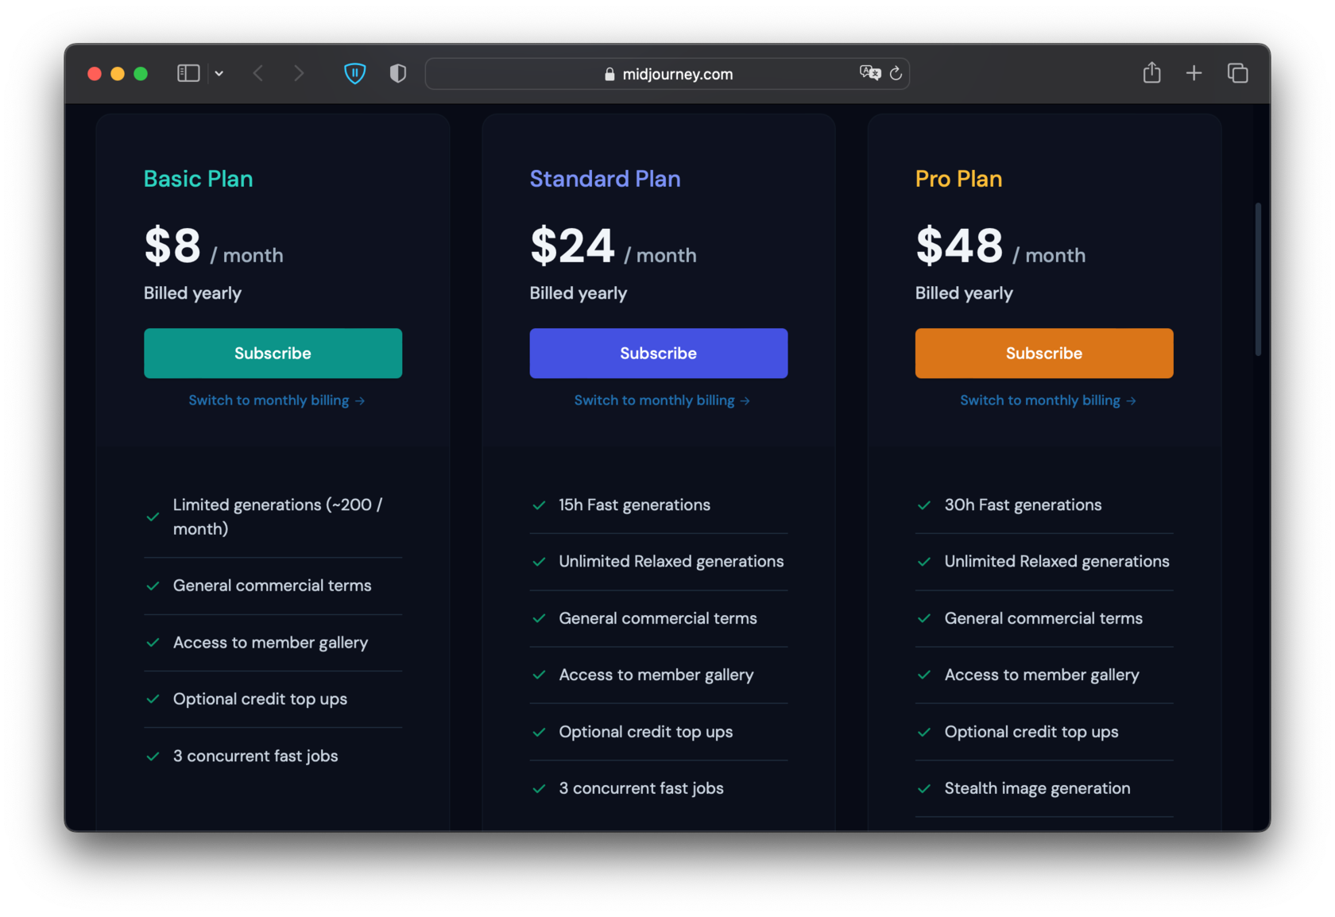Screen dimensions: 1335x917
Task: Click the midjourney.com address bar
Action: tap(667, 74)
